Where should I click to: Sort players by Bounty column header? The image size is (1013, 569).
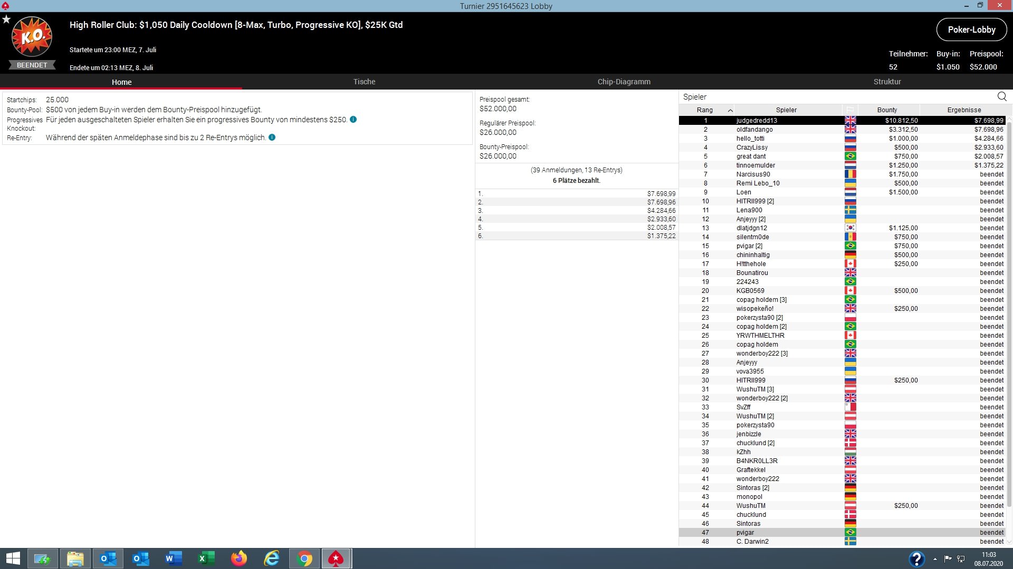pos(887,110)
